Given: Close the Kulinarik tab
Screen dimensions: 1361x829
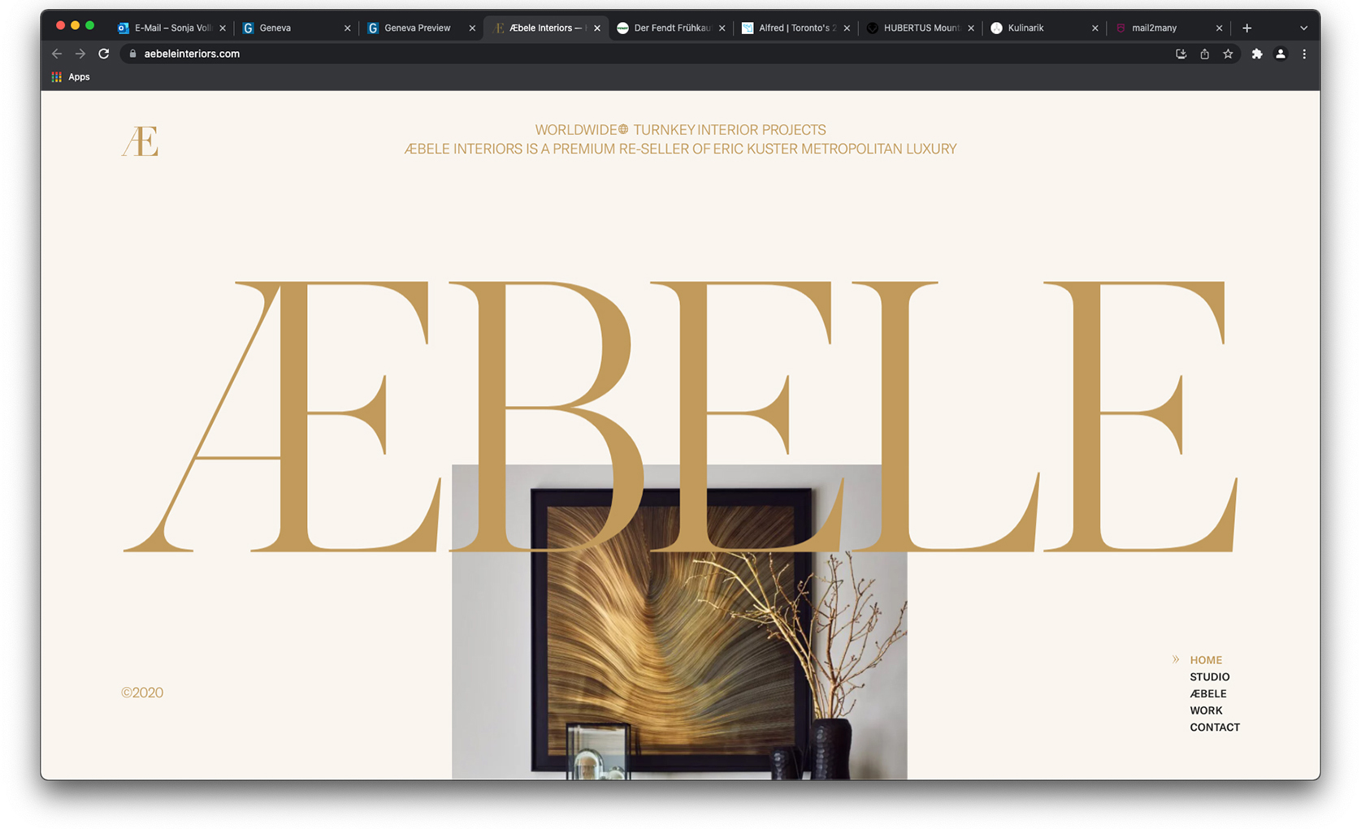Looking at the screenshot, I should (x=1095, y=28).
